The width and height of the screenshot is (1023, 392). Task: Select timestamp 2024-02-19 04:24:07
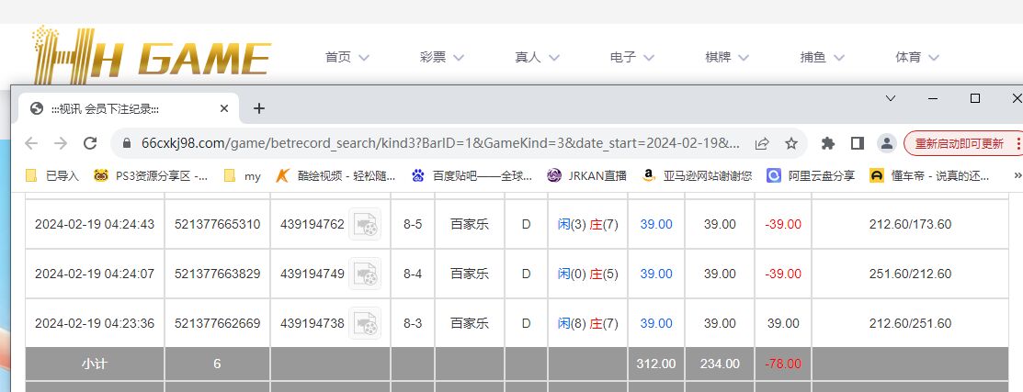[95, 274]
